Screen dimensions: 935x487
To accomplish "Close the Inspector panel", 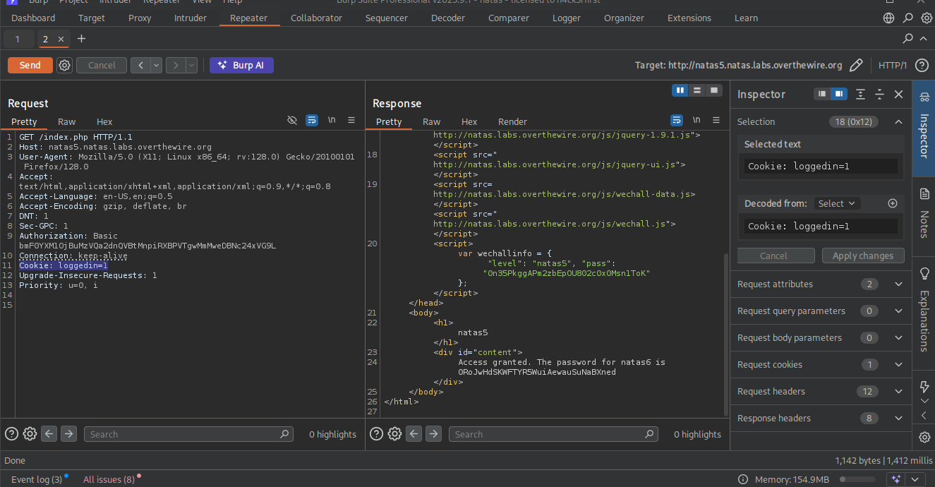I will tap(898, 94).
